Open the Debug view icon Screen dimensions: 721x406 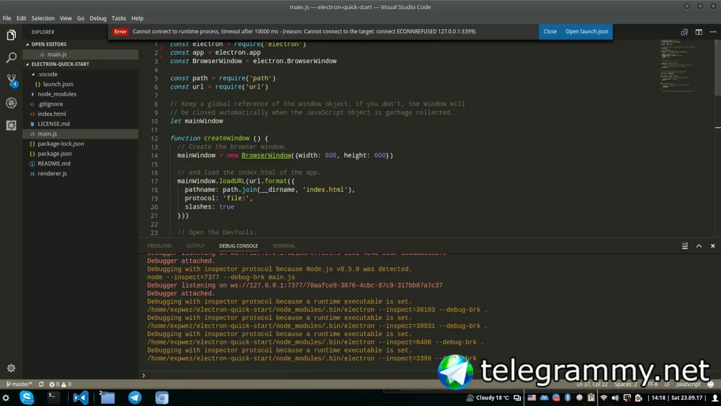point(11,103)
